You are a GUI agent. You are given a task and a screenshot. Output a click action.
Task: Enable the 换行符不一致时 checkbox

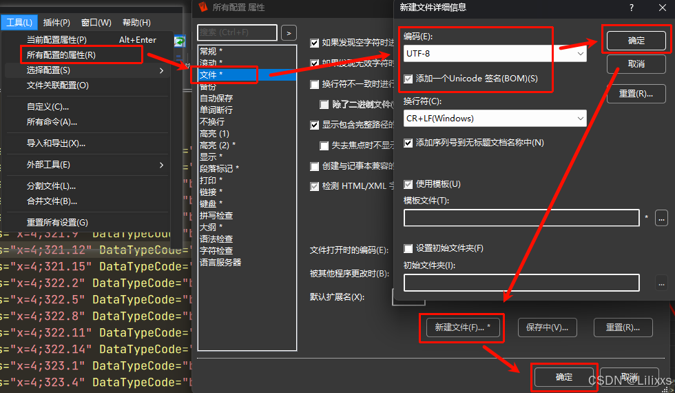tap(314, 84)
